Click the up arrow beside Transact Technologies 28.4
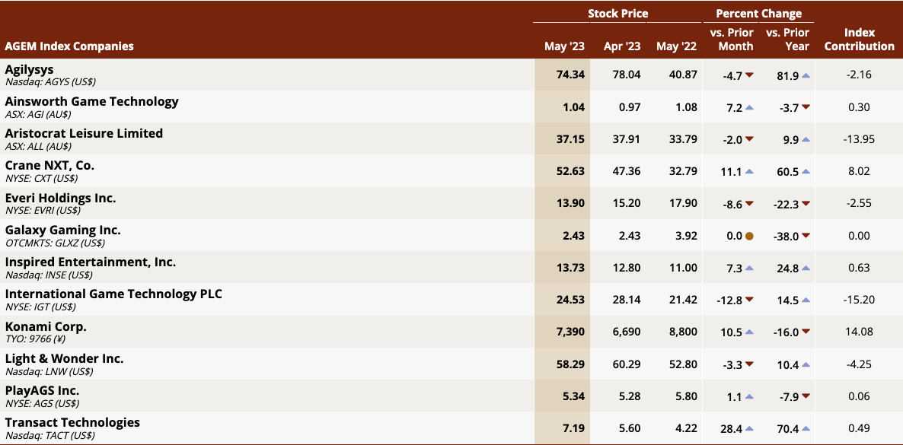Viewport: 903px width, 445px height. [749, 428]
